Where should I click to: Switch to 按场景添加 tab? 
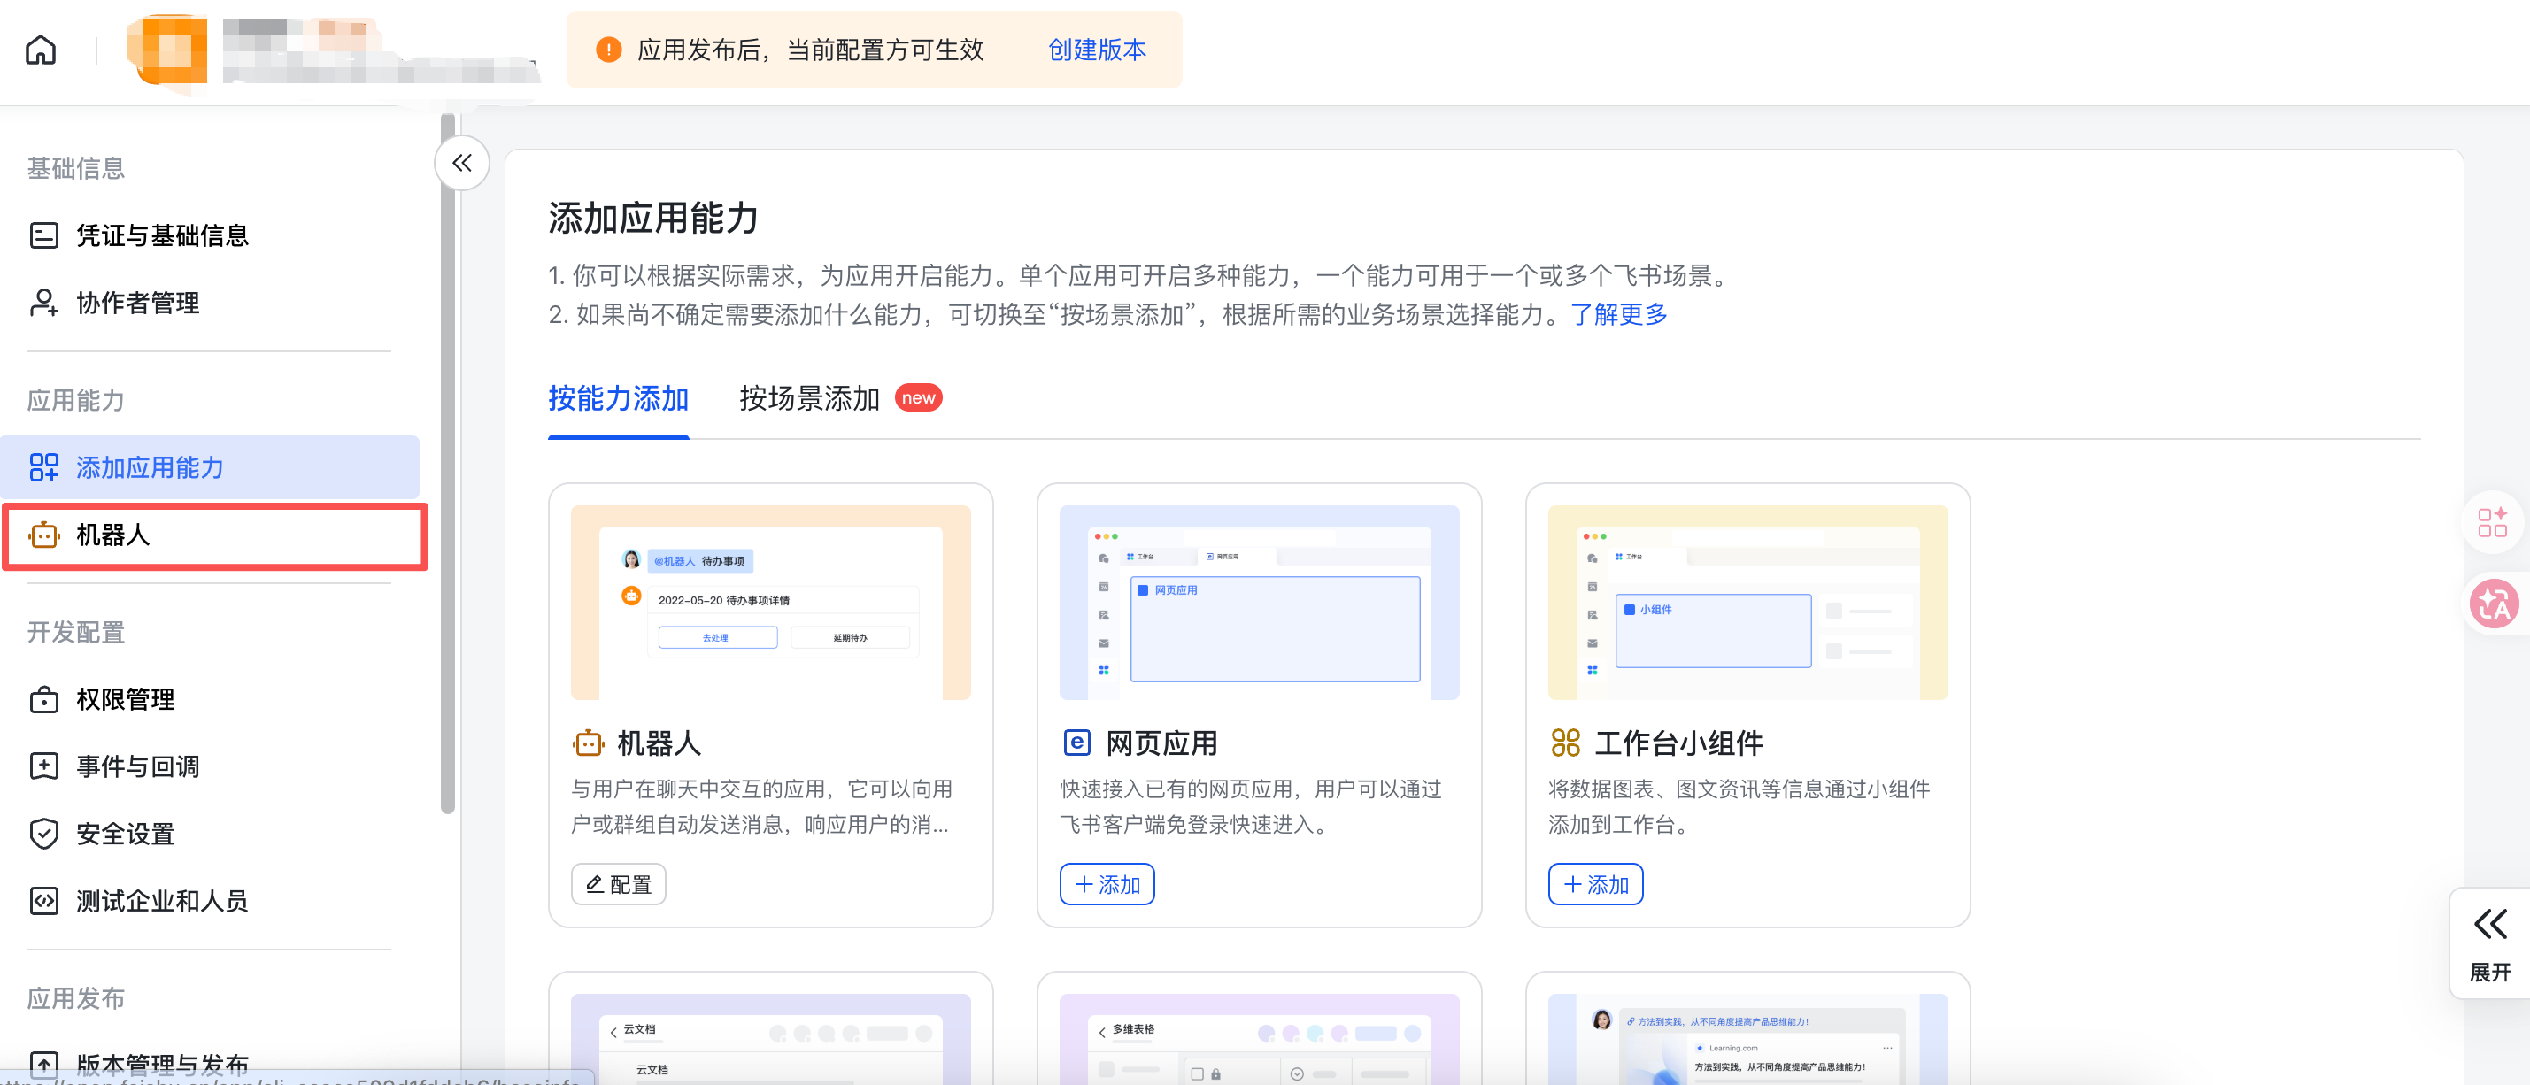click(809, 398)
